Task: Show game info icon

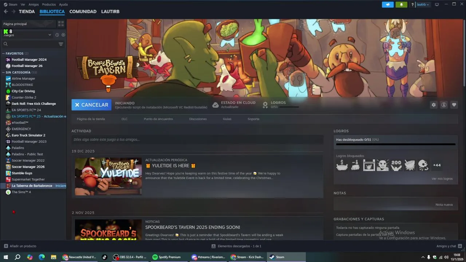Action: point(444,105)
